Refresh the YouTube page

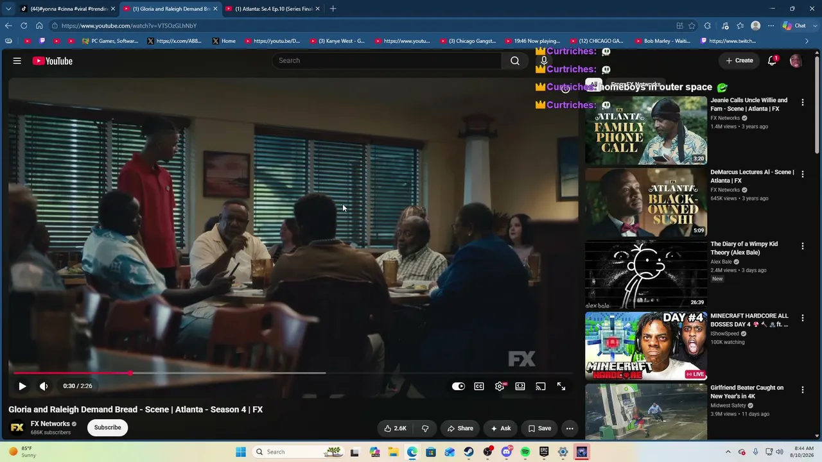[x=24, y=26]
